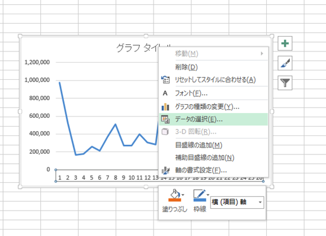
Task: Click the 600,000 vertical axis label
Action: (40, 116)
